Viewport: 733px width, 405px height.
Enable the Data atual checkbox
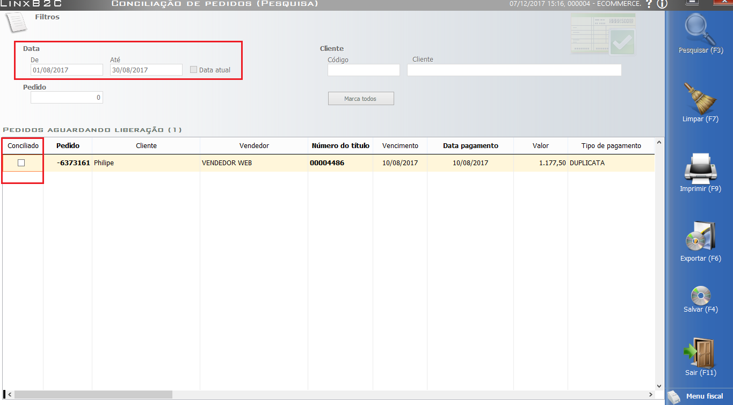[x=194, y=70]
